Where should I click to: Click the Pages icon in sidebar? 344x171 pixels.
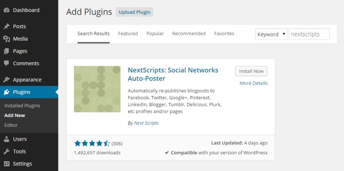(x=6, y=51)
